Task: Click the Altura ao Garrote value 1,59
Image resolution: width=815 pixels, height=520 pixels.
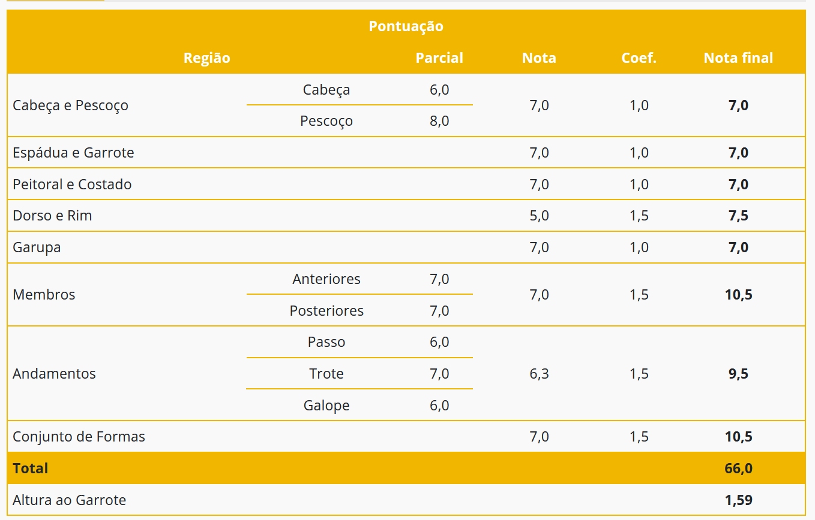Action: point(738,500)
